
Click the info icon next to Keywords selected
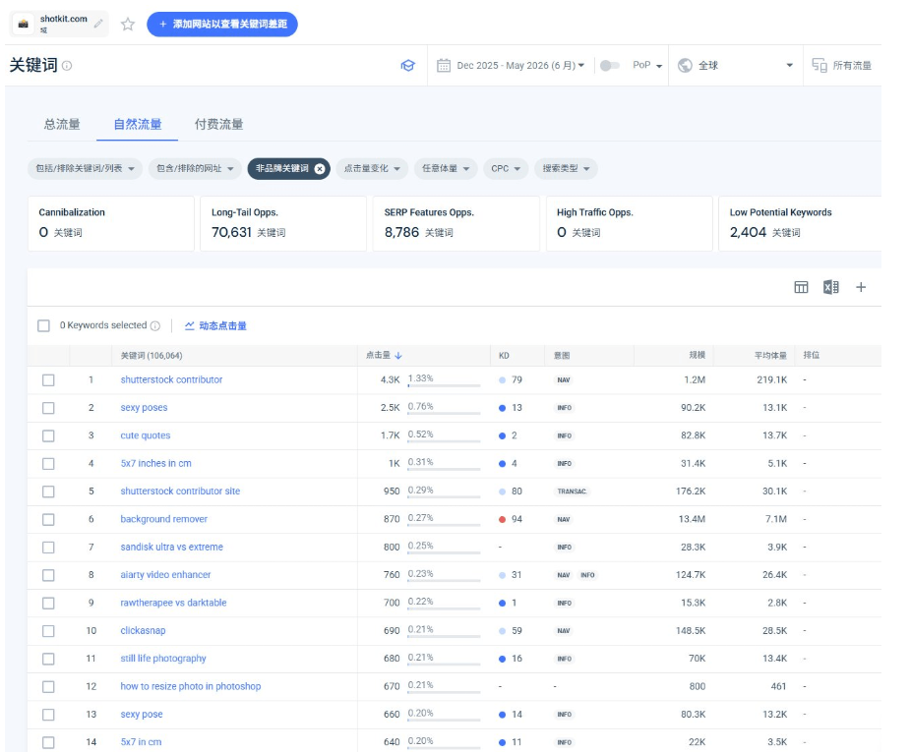(x=155, y=325)
